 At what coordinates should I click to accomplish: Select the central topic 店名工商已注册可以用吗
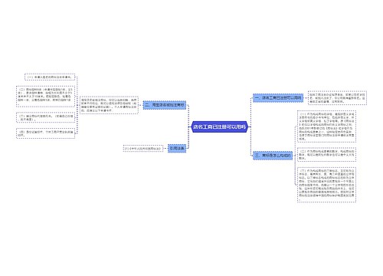tap(220, 127)
